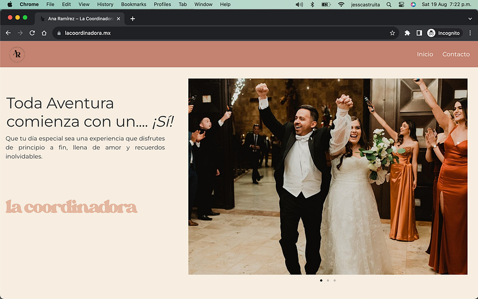Bookmark this page with the star icon
478x299 pixels.
pos(392,33)
